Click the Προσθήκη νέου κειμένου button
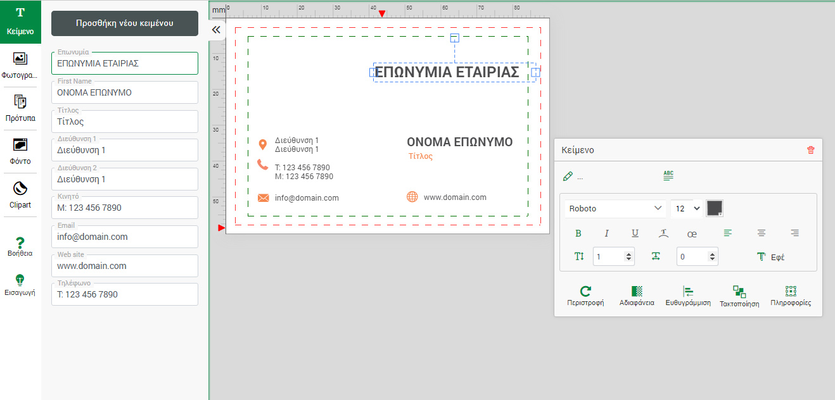Screen dimensions: 835x400 125,23
